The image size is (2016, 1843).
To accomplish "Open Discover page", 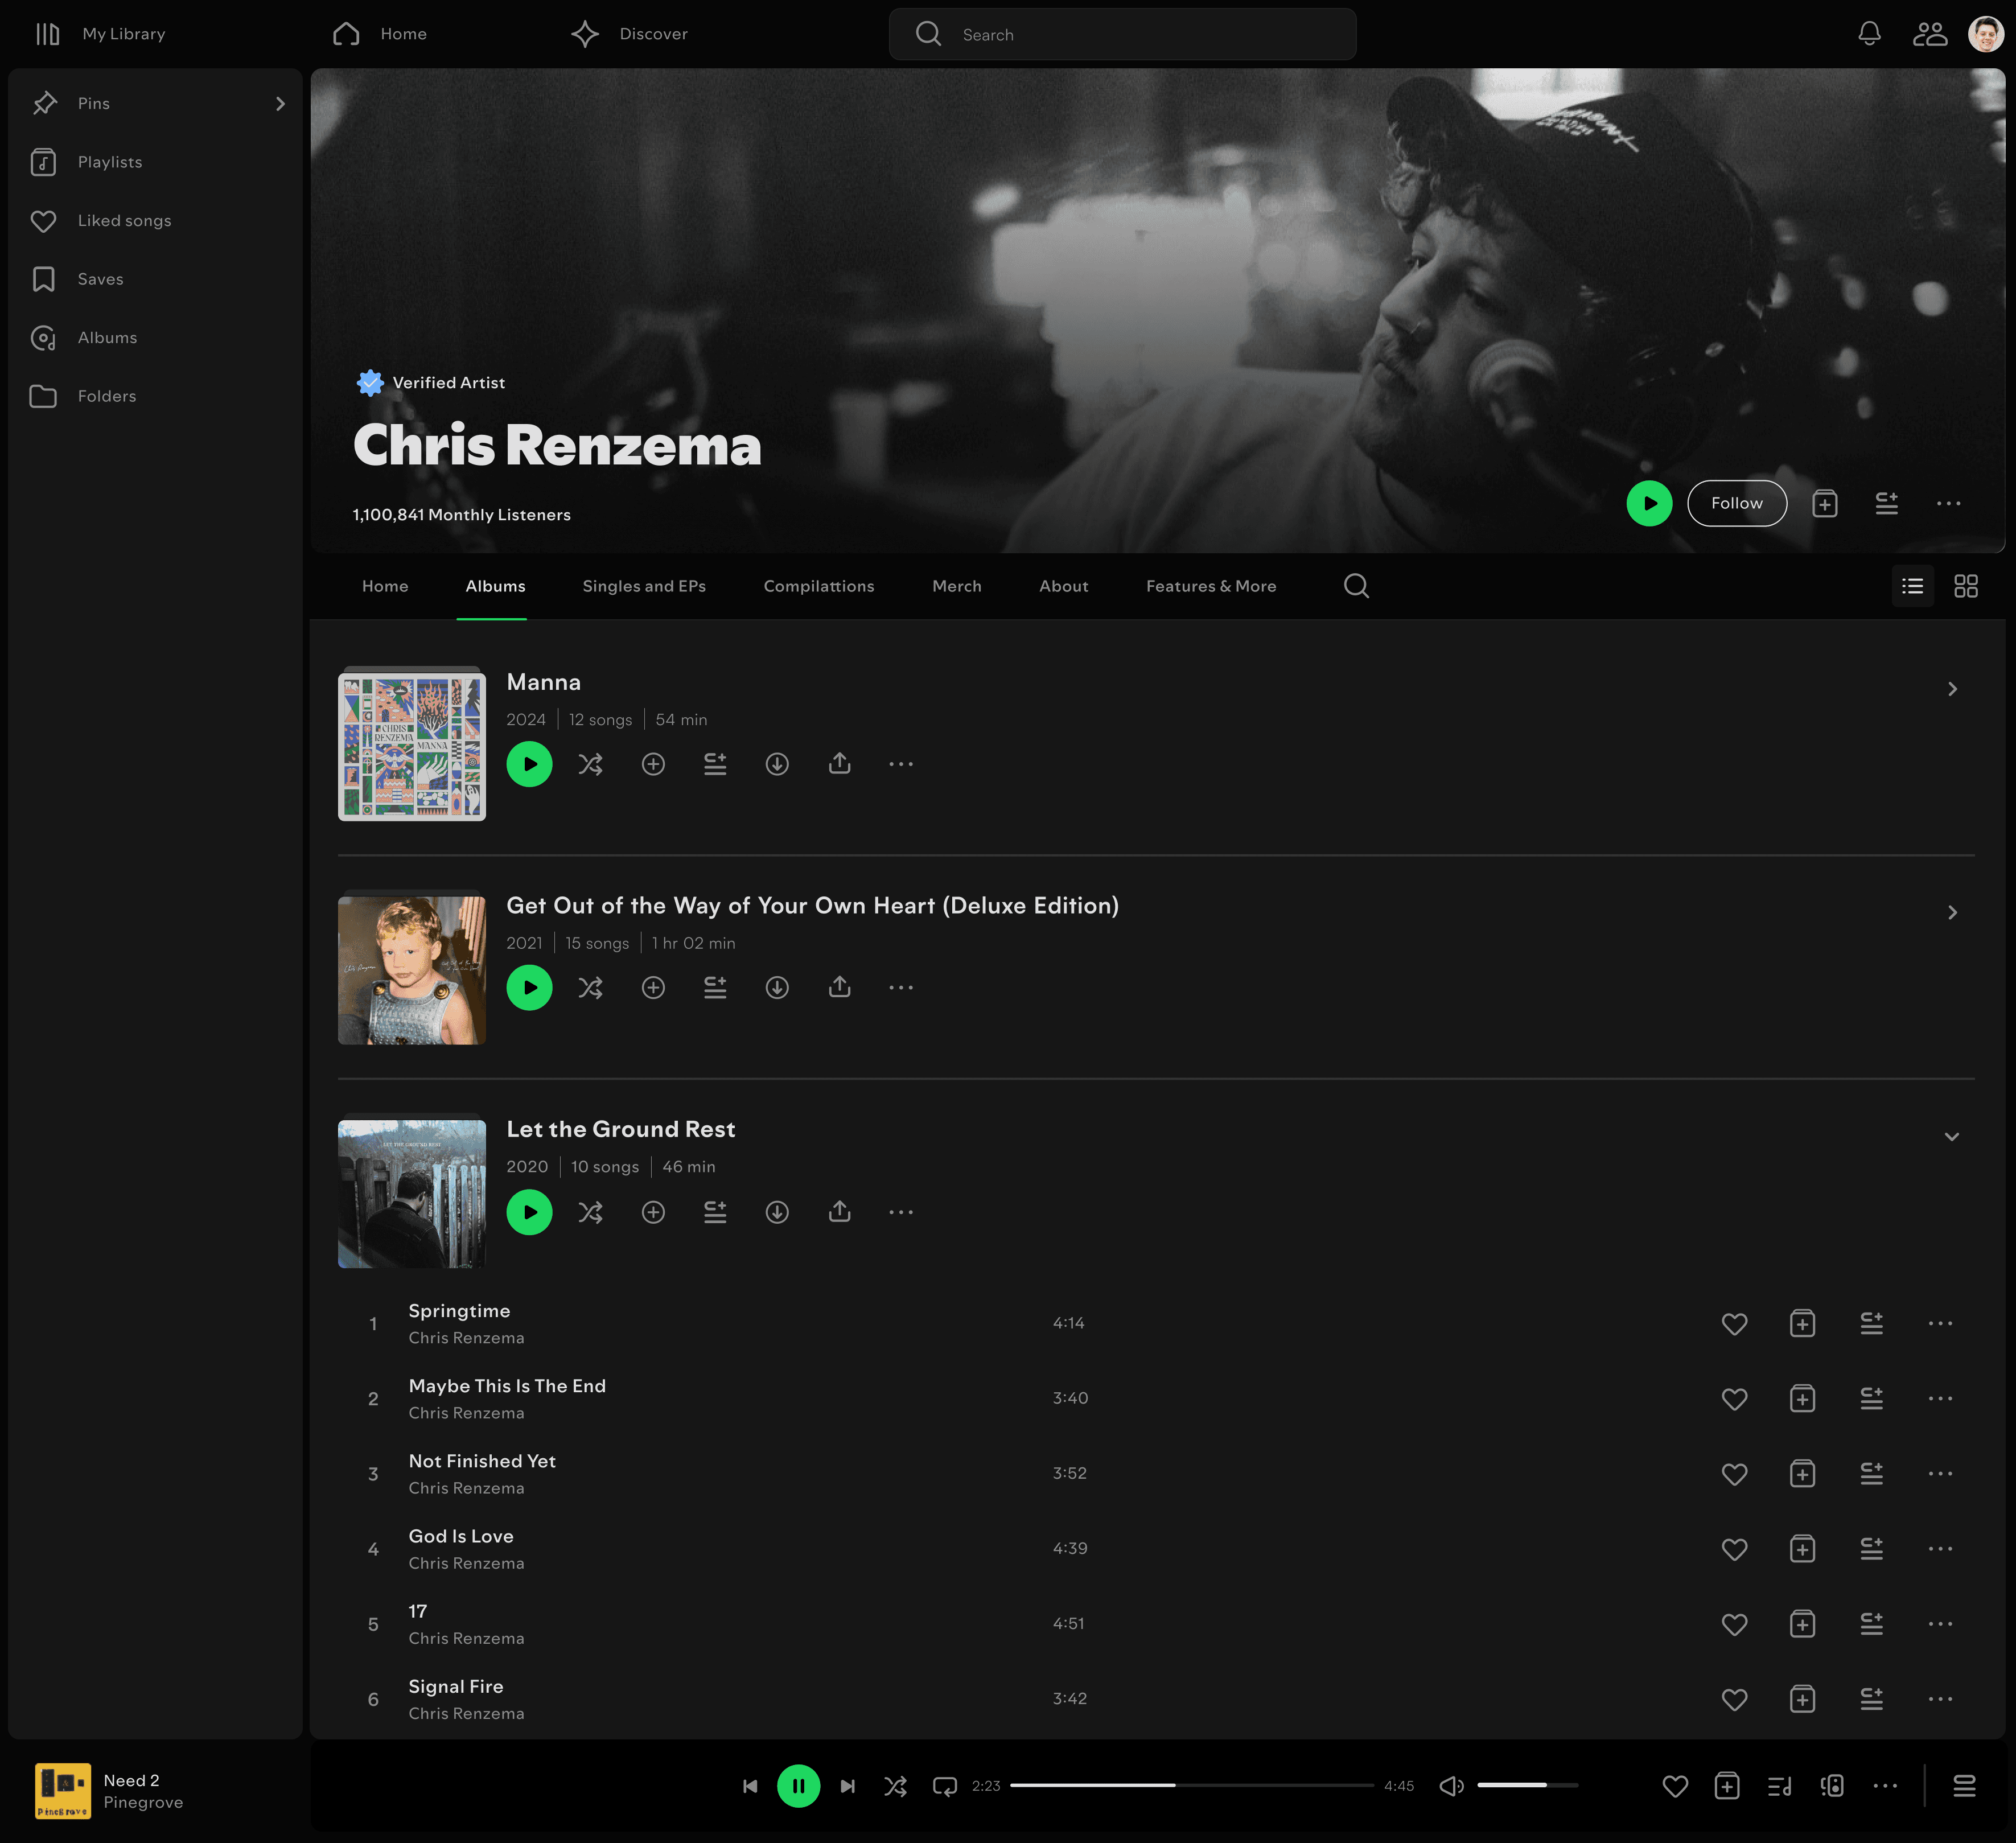I will click(629, 34).
